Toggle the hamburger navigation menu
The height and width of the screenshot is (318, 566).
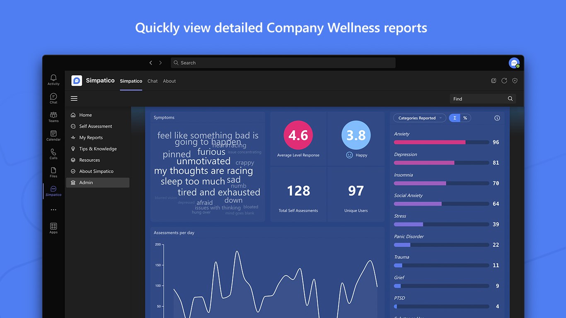pyautogui.click(x=74, y=99)
